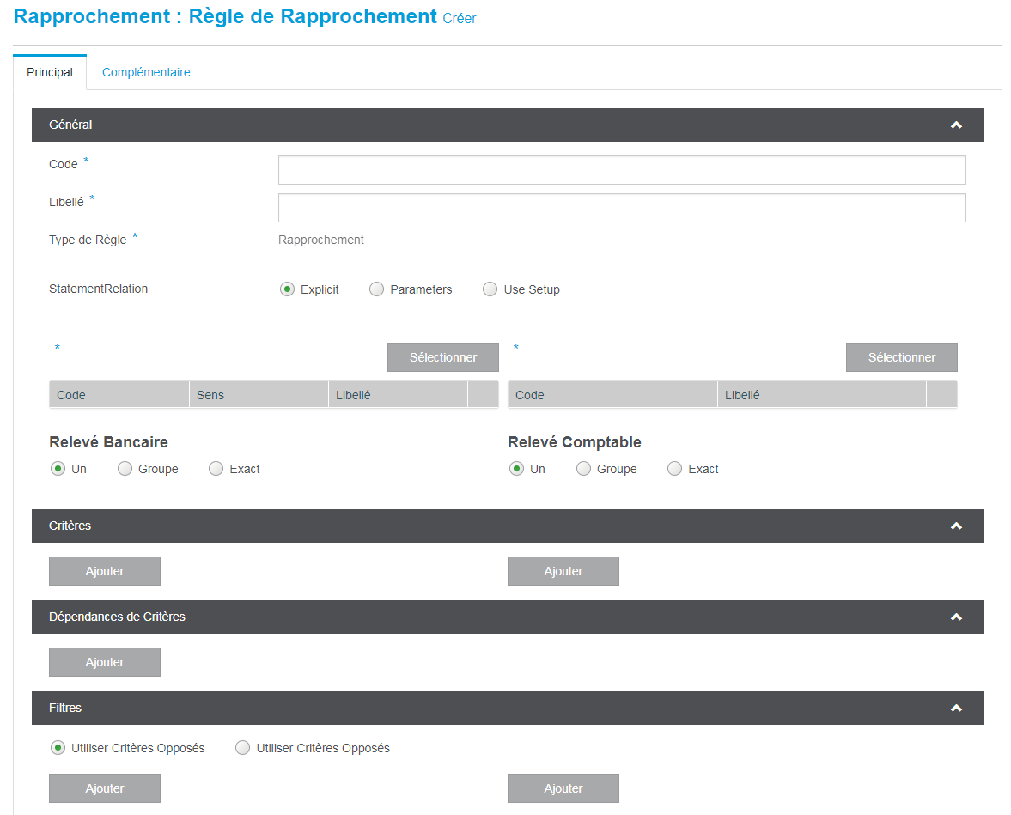Collapse the Critères section chevron
The image size is (1011, 815).
tap(956, 526)
